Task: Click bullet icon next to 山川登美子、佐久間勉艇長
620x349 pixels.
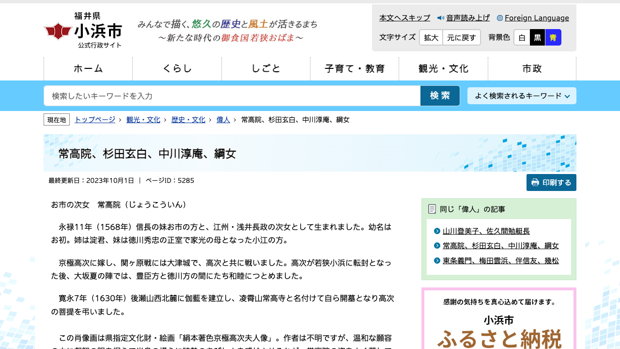Action: [437, 231]
